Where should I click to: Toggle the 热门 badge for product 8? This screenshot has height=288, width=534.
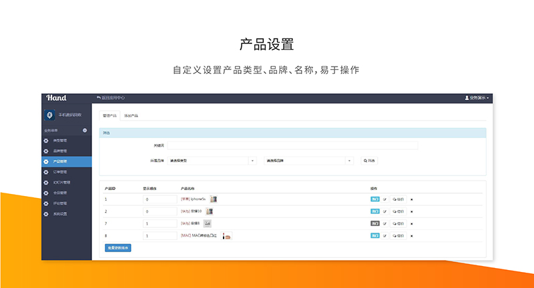click(375, 235)
